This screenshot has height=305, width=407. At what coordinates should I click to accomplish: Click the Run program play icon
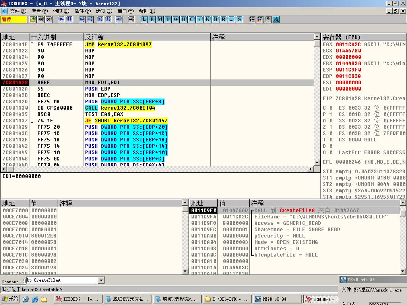(x=61, y=19)
